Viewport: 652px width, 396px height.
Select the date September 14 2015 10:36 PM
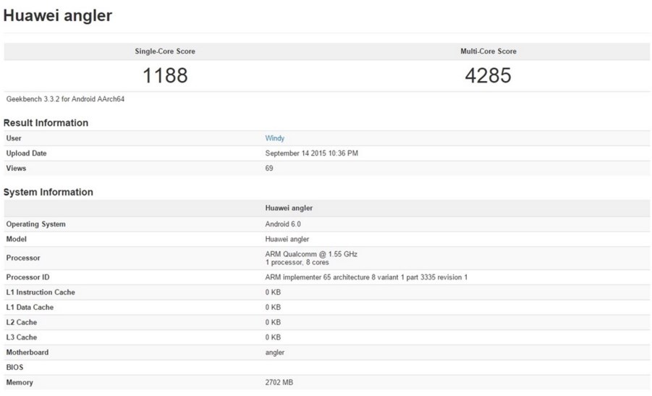(x=311, y=153)
